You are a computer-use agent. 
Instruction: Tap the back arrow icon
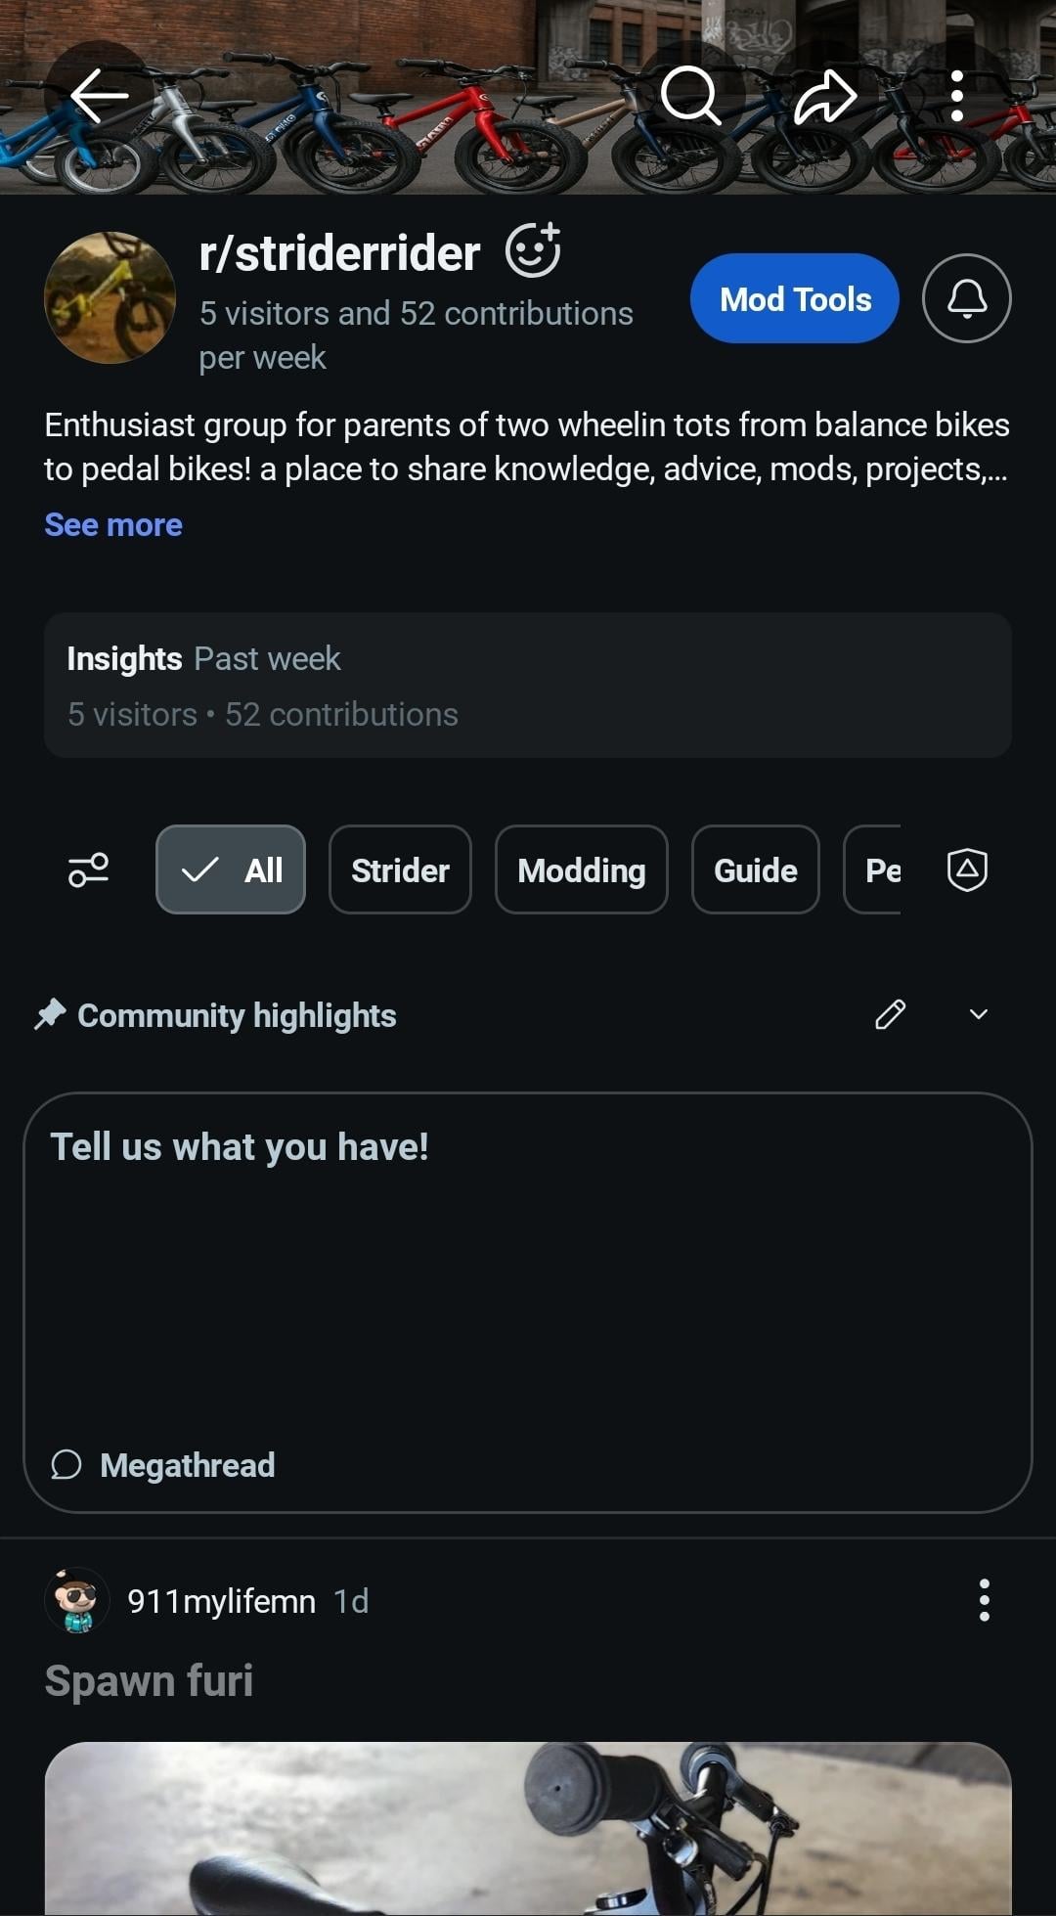point(99,96)
